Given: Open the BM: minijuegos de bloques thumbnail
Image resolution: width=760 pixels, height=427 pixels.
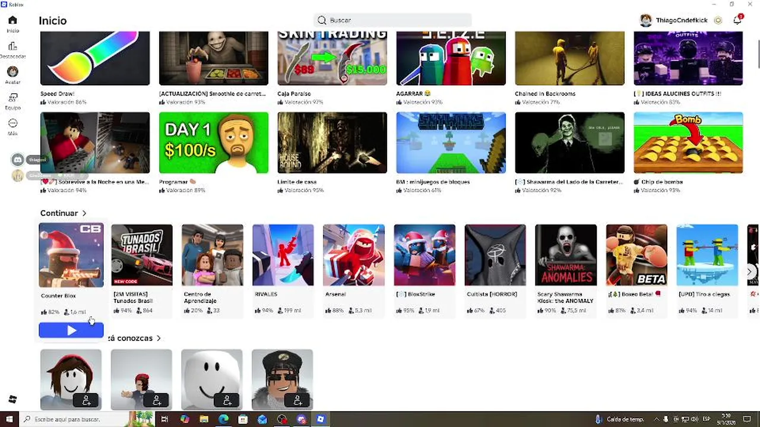Looking at the screenshot, I should [x=451, y=143].
